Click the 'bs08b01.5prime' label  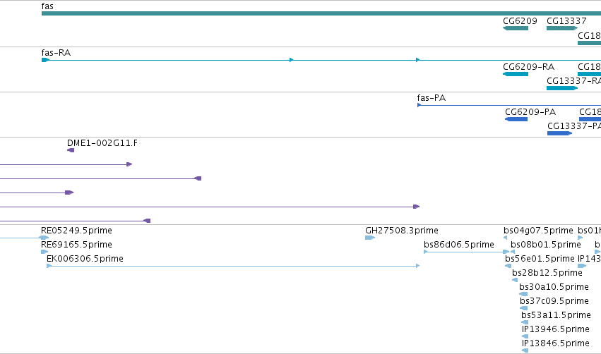tap(546, 245)
